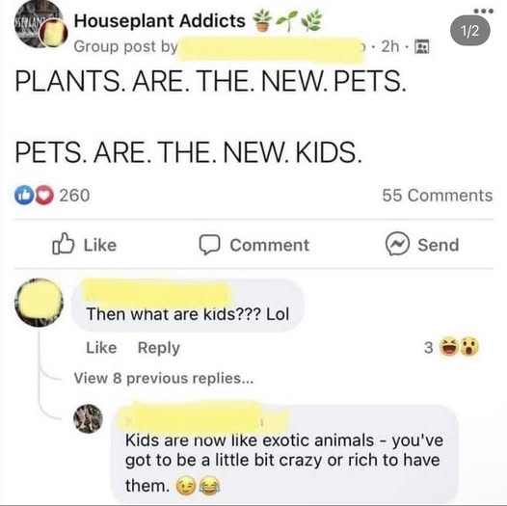
Task: Reply to 'Then what are kids' comment
Action: [158, 349]
